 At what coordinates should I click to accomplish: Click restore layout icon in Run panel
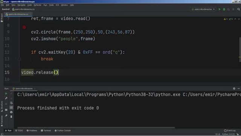tap(6, 110)
